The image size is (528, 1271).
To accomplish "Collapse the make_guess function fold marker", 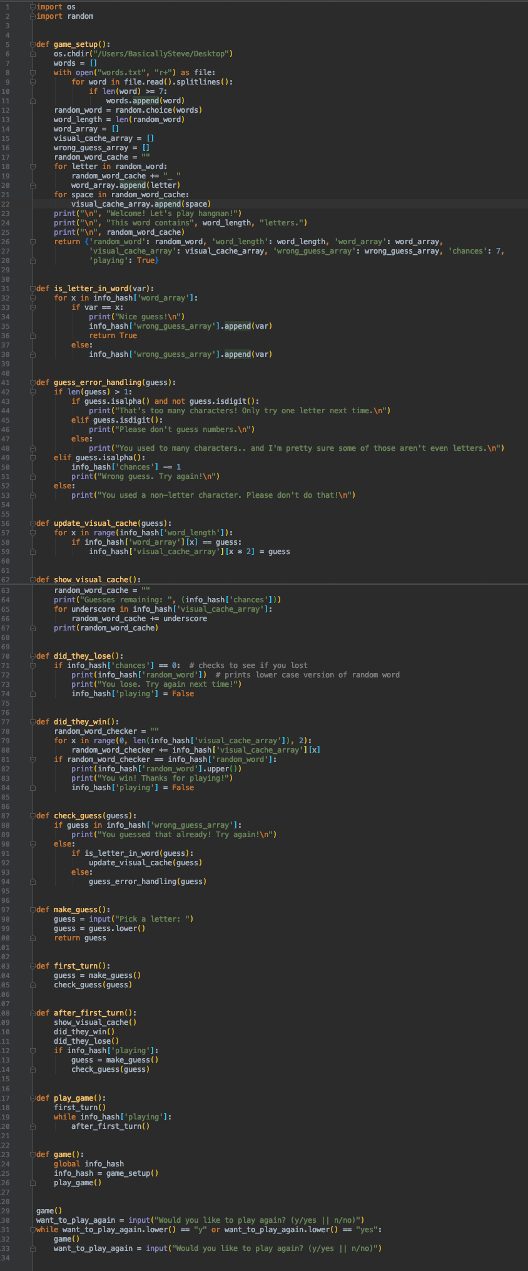I will pos(33,910).
